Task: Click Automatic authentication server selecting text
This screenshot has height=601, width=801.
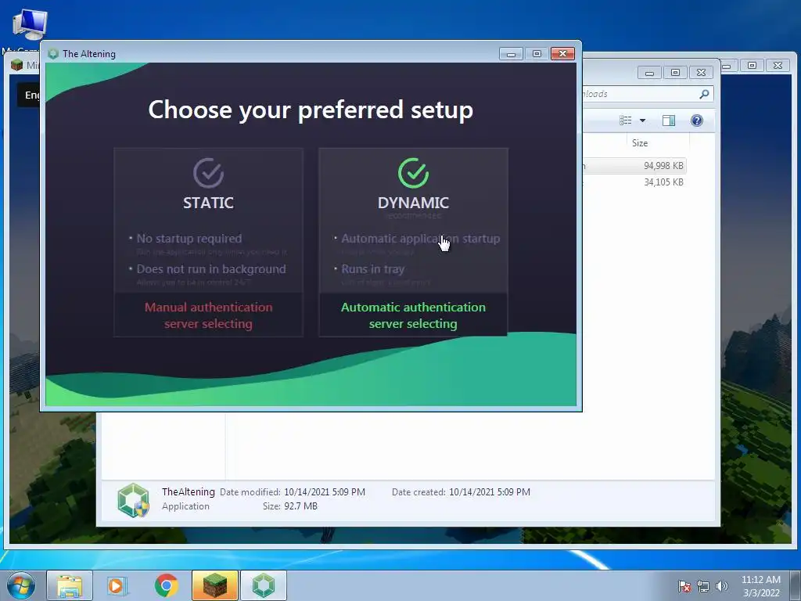Action: (413, 315)
